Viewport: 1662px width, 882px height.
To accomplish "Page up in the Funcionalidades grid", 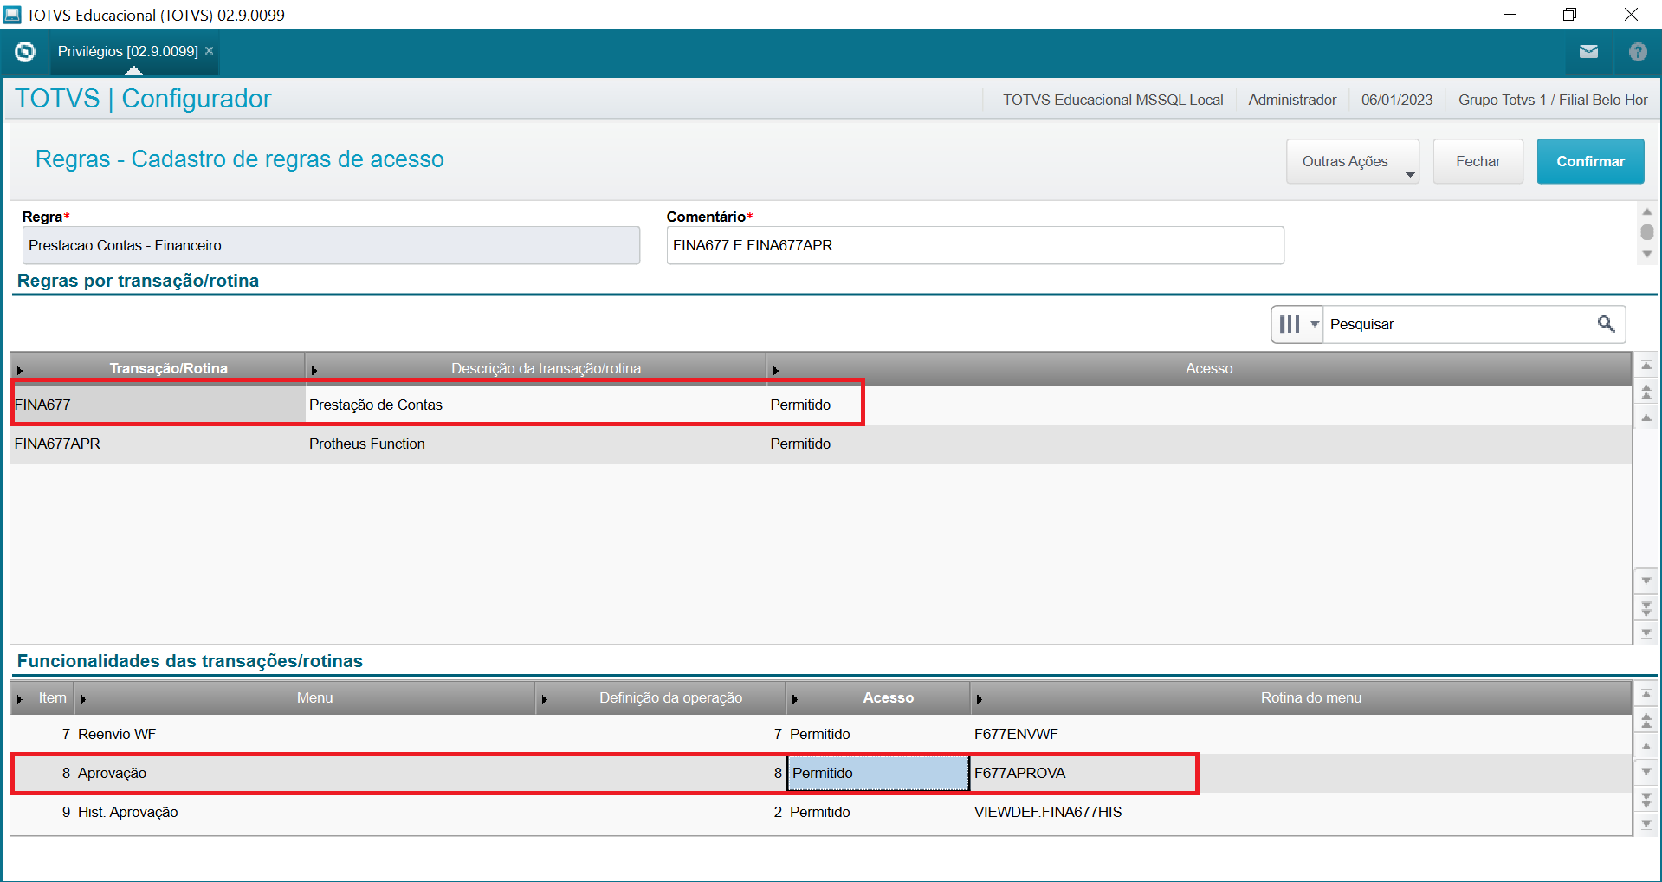I will [1646, 720].
